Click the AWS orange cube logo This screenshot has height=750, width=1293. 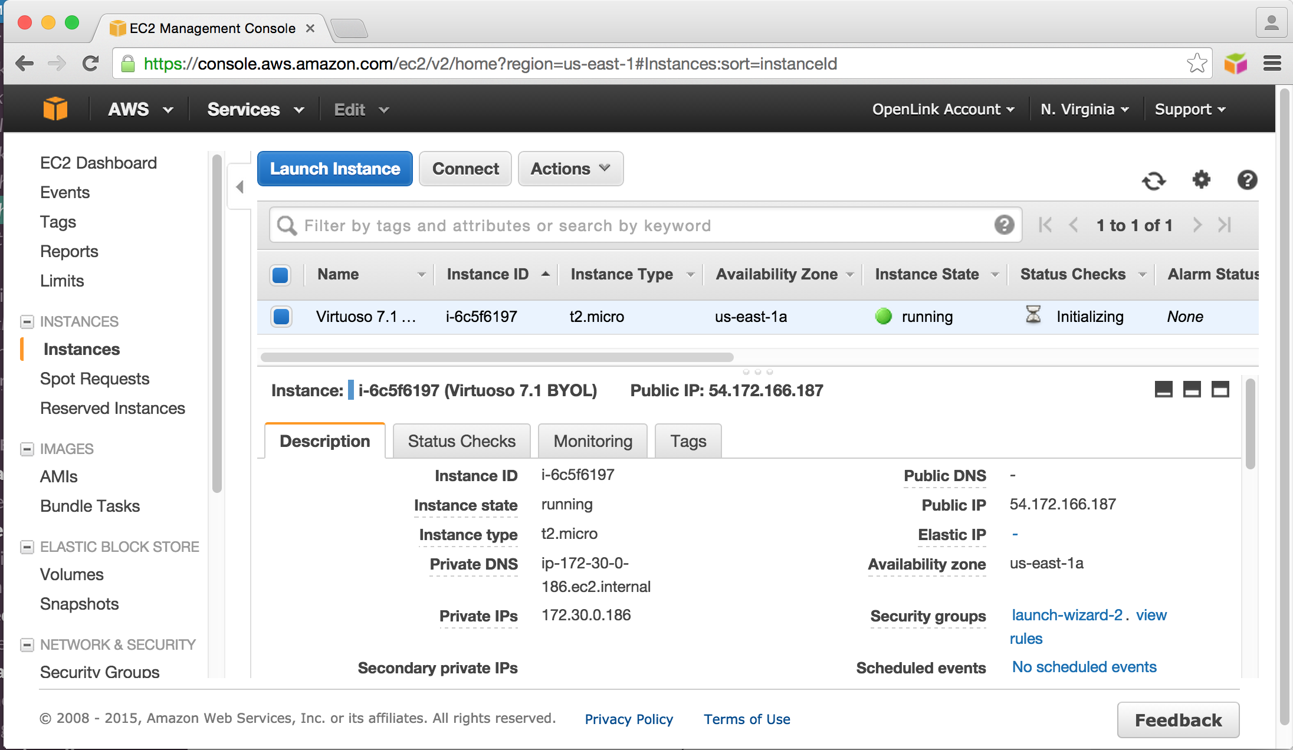click(55, 109)
